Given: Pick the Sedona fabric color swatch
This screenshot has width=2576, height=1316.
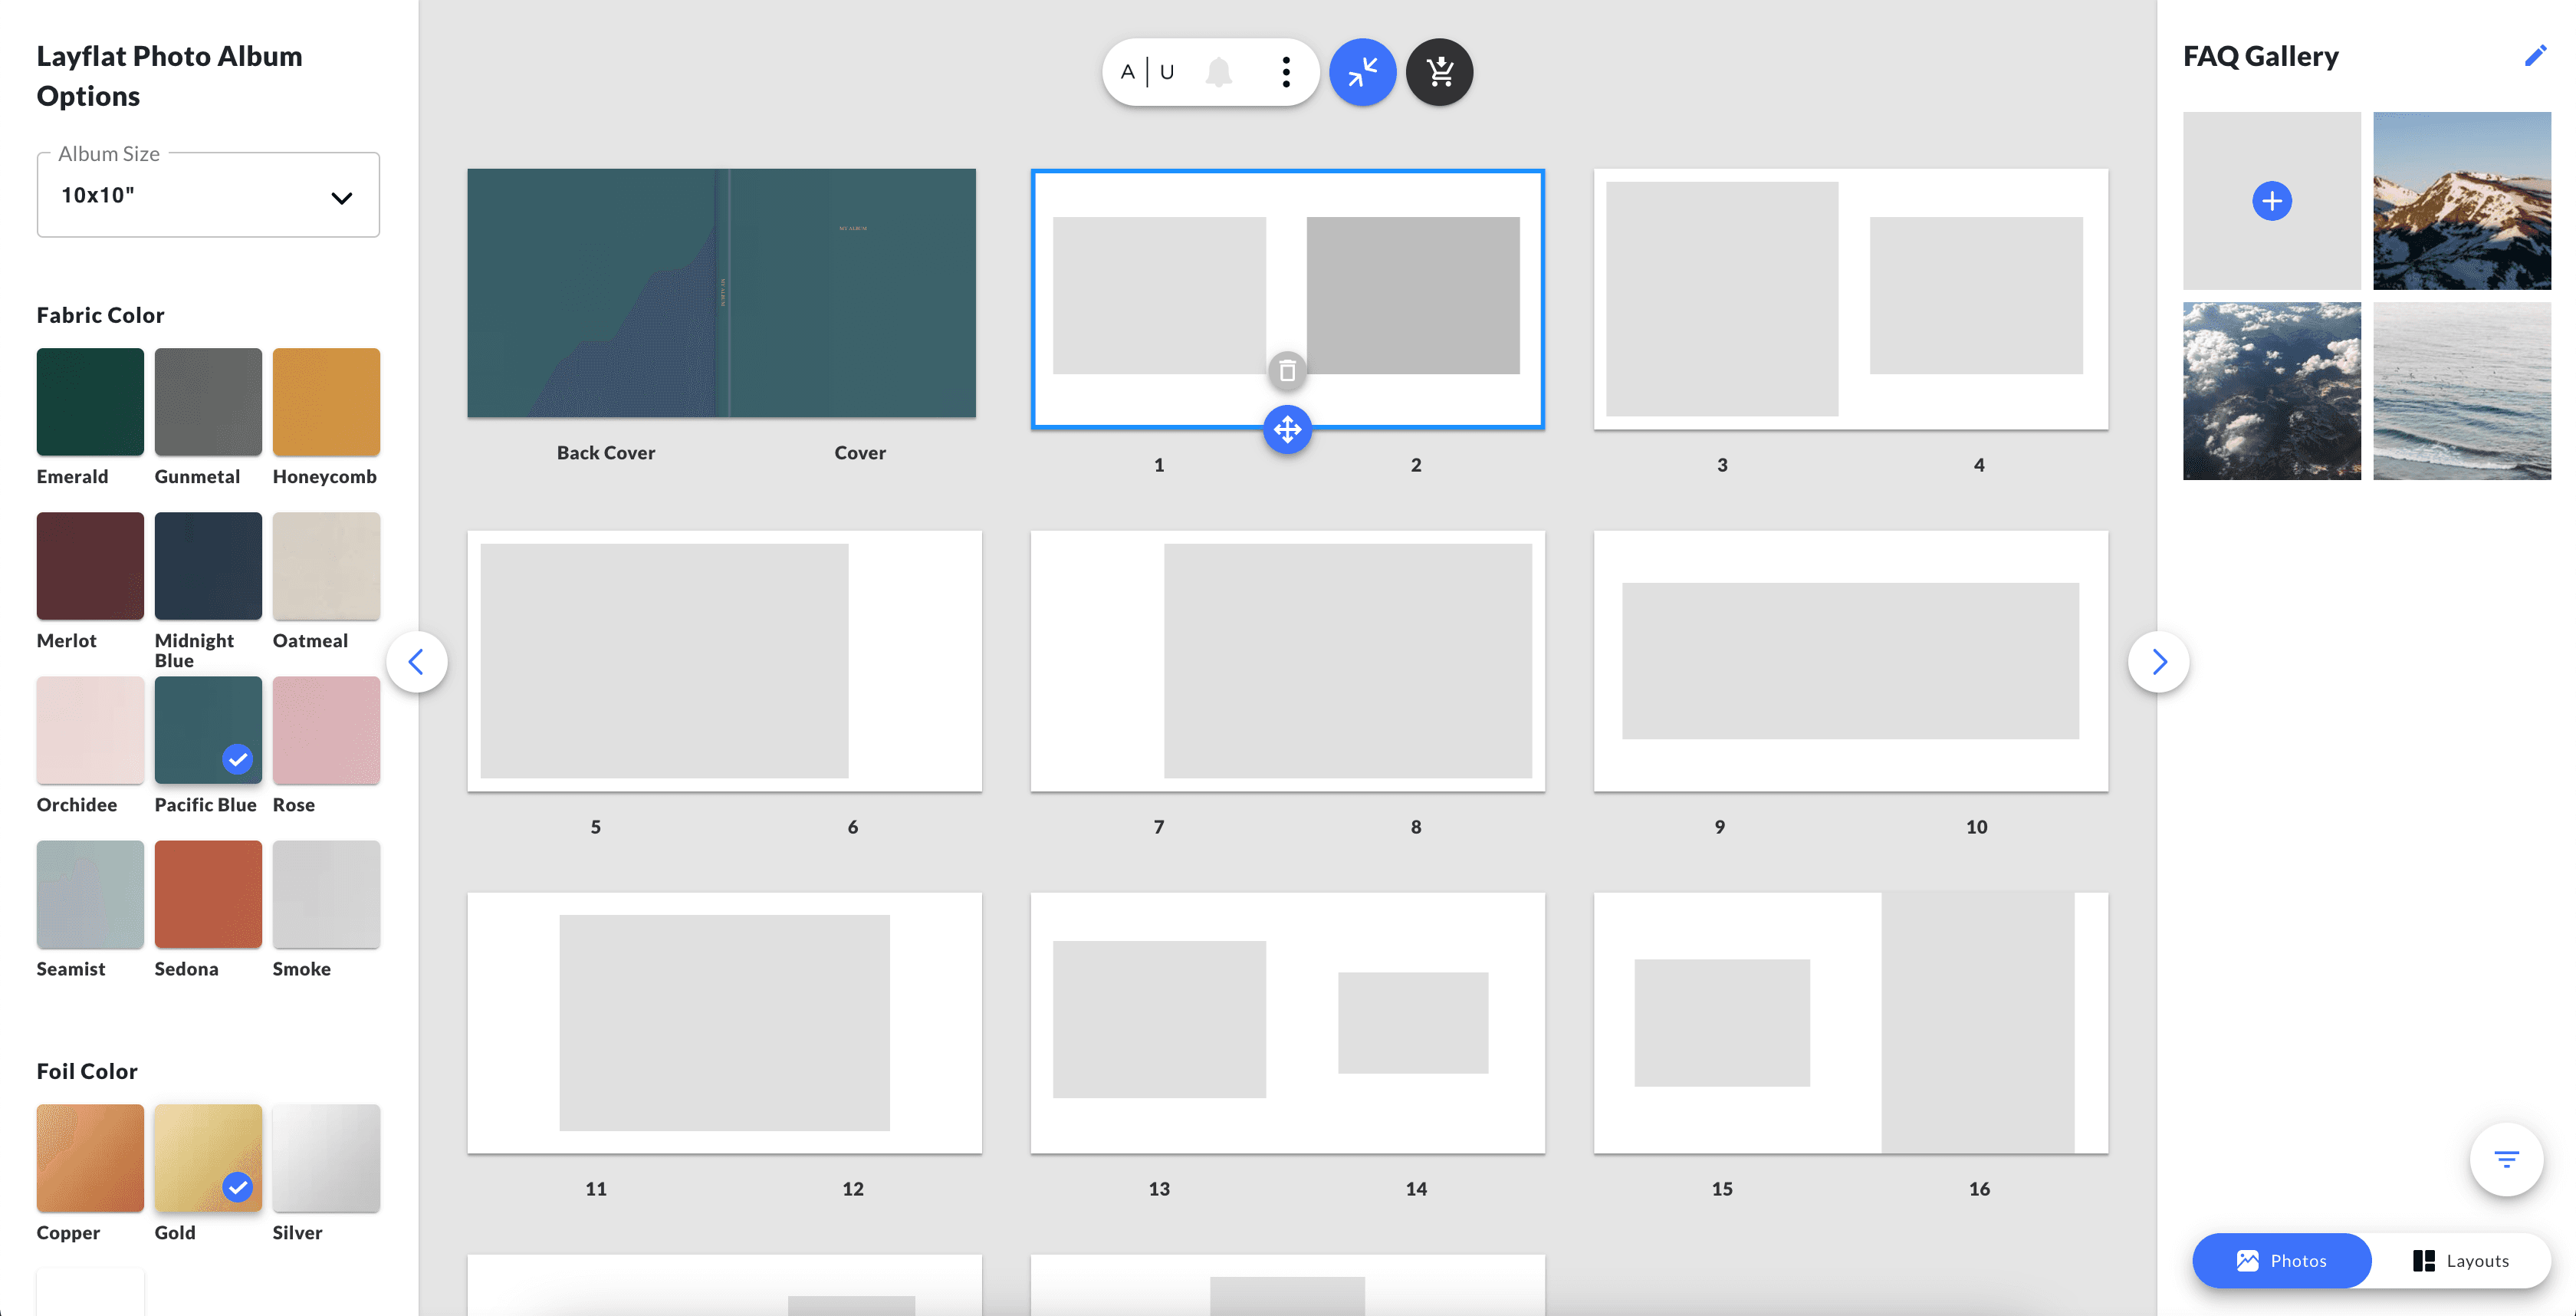Looking at the screenshot, I should point(208,894).
